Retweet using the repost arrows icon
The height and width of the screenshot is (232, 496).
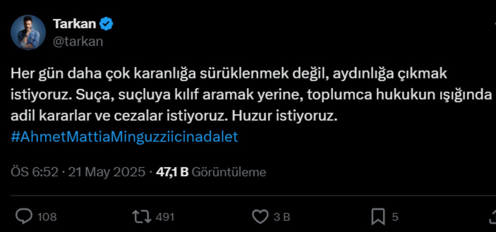point(142,217)
